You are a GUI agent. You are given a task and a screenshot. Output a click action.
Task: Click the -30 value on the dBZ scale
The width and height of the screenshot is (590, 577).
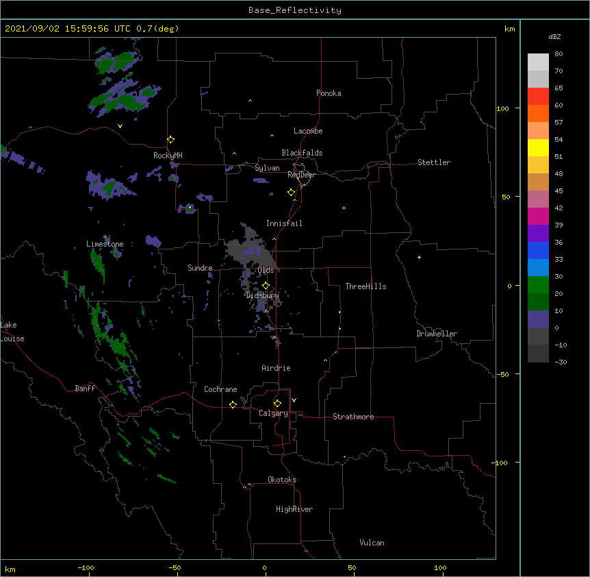pos(561,363)
